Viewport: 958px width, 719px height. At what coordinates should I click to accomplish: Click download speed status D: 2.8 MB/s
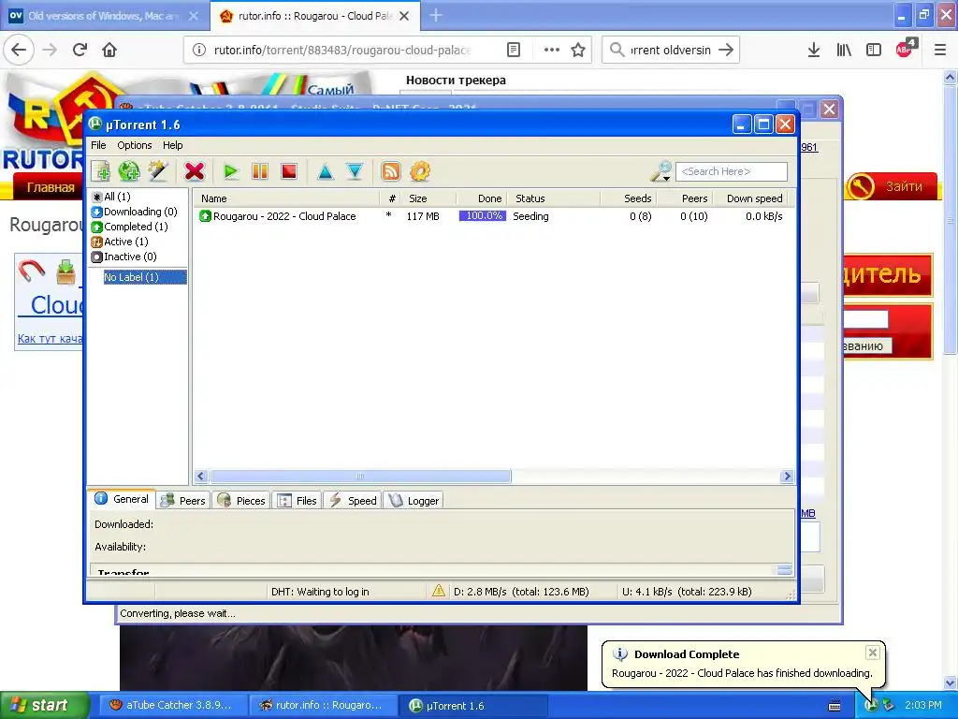tap(521, 592)
